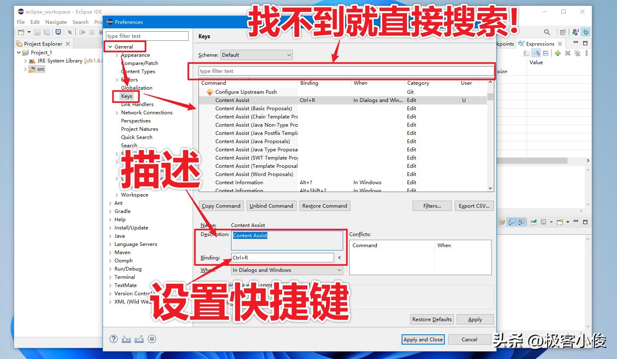Expand the Java preferences node

(110, 236)
